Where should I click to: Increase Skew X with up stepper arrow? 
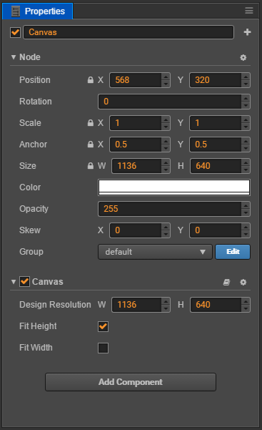(x=166, y=227)
